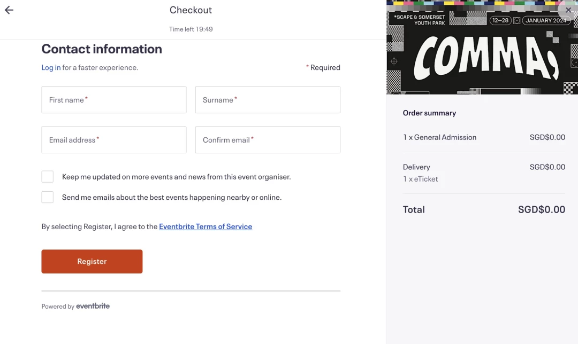Focus the First name field
Viewport: 578px width, 344px height.
114,100
